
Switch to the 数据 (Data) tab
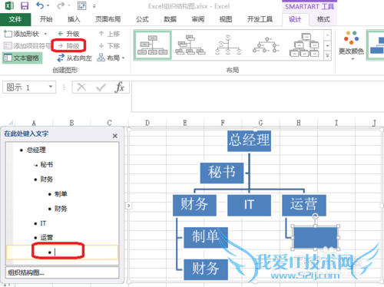170,19
